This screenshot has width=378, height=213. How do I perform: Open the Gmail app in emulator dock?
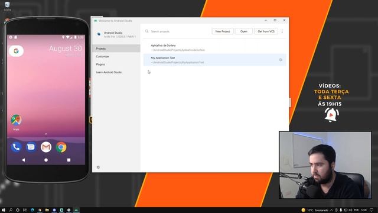(46, 147)
